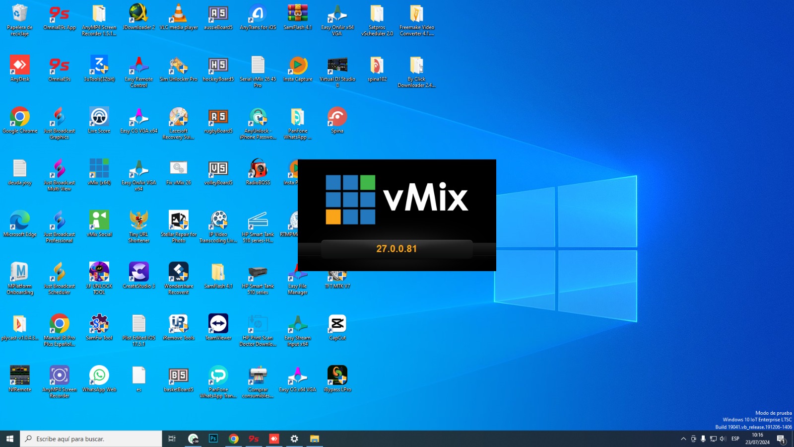Viewport: 794px width, 447px height.
Task: Open TeamViewer desktop shortcut
Action: tap(218, 327)
